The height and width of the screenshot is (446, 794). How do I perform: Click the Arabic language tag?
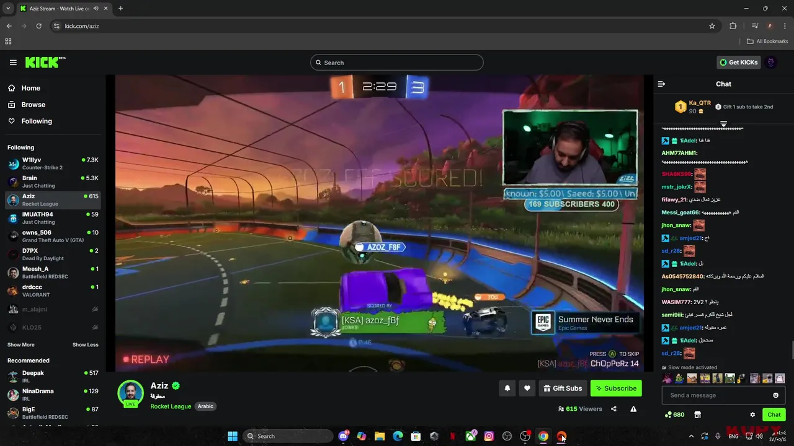(205, 406)
